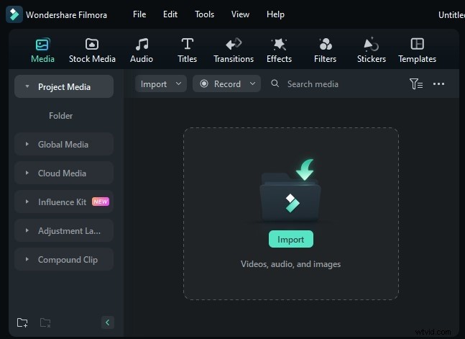Open the Effects tab

(x=279, y=50)
